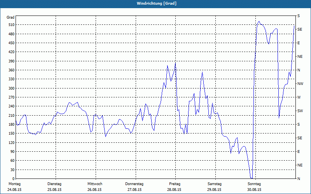Click the date 27.08.15
The width and height of the screenshot is (311, 194).
click(x=135, y=190)
